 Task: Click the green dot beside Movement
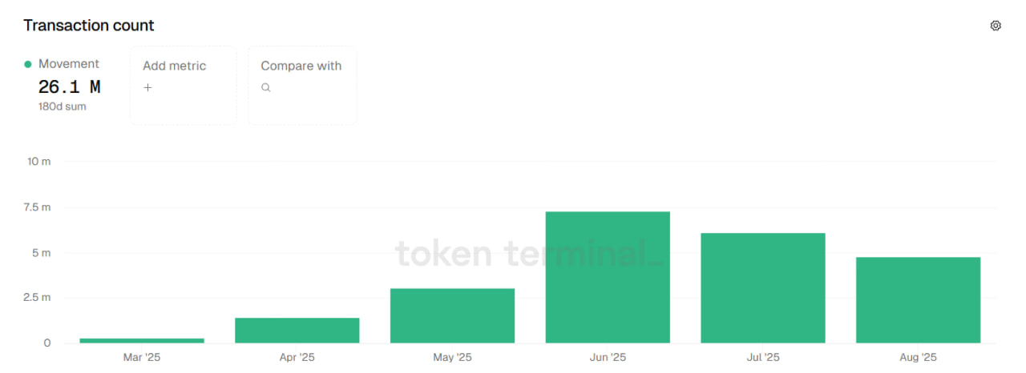point(28,64)
